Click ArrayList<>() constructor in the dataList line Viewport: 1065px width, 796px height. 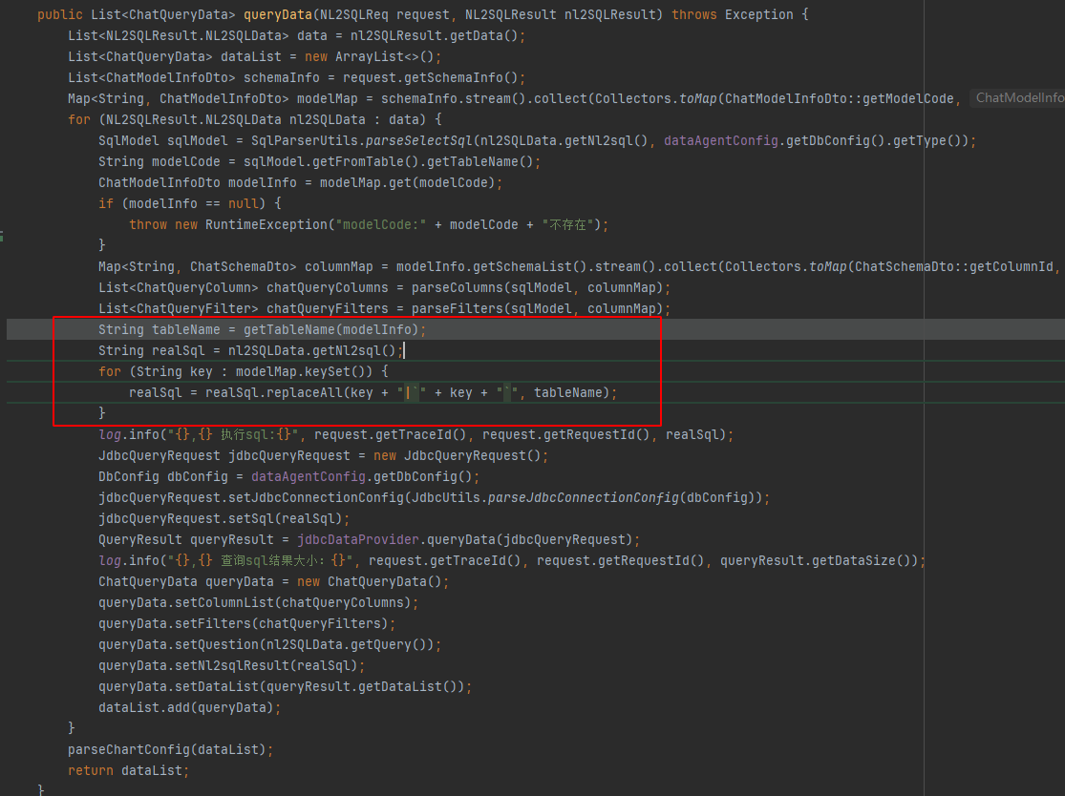384,57
